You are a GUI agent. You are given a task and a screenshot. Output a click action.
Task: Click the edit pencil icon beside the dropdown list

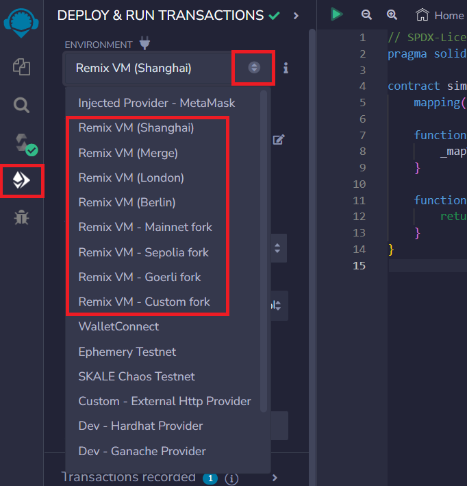pos(279,139)
